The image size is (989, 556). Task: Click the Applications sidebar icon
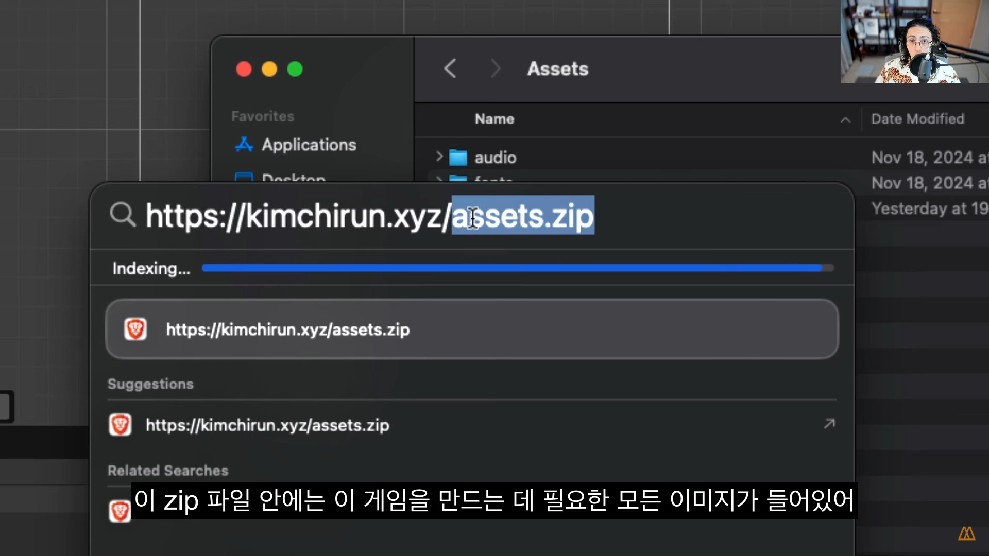tap(244, 145)
